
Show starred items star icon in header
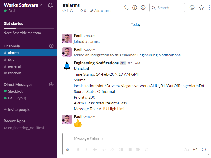click(201, 8)
